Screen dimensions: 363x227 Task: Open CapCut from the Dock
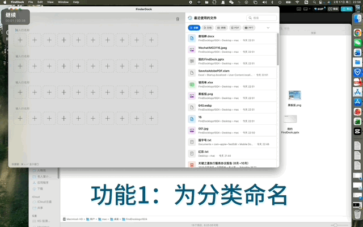[357, 131]
